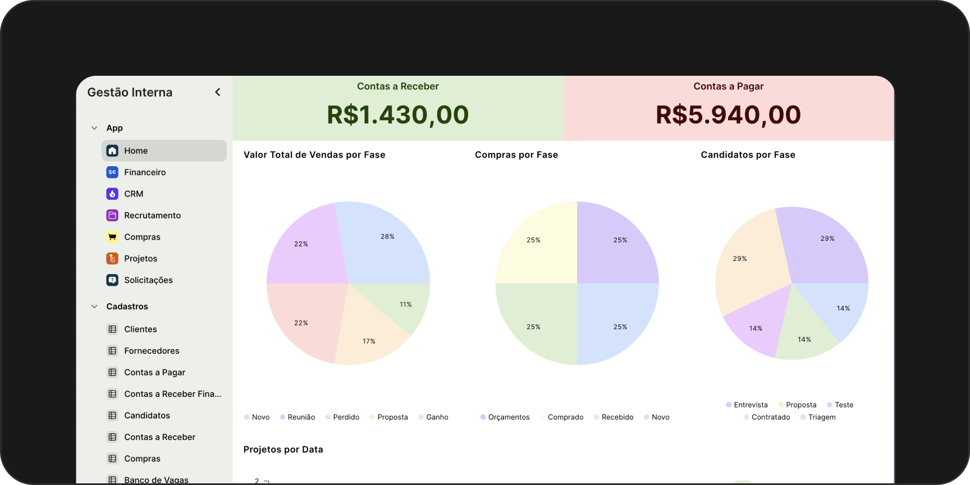This screenshot has height=485, width=970.
Task: Click the orange Projetos icon
Action: pyautogui.click(x=112, y=259)
